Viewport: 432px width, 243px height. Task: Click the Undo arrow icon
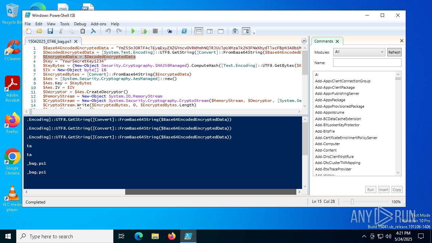[108, 31]
